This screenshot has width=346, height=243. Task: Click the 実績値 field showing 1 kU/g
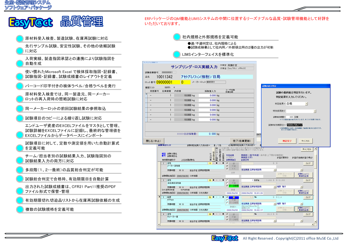247,180
